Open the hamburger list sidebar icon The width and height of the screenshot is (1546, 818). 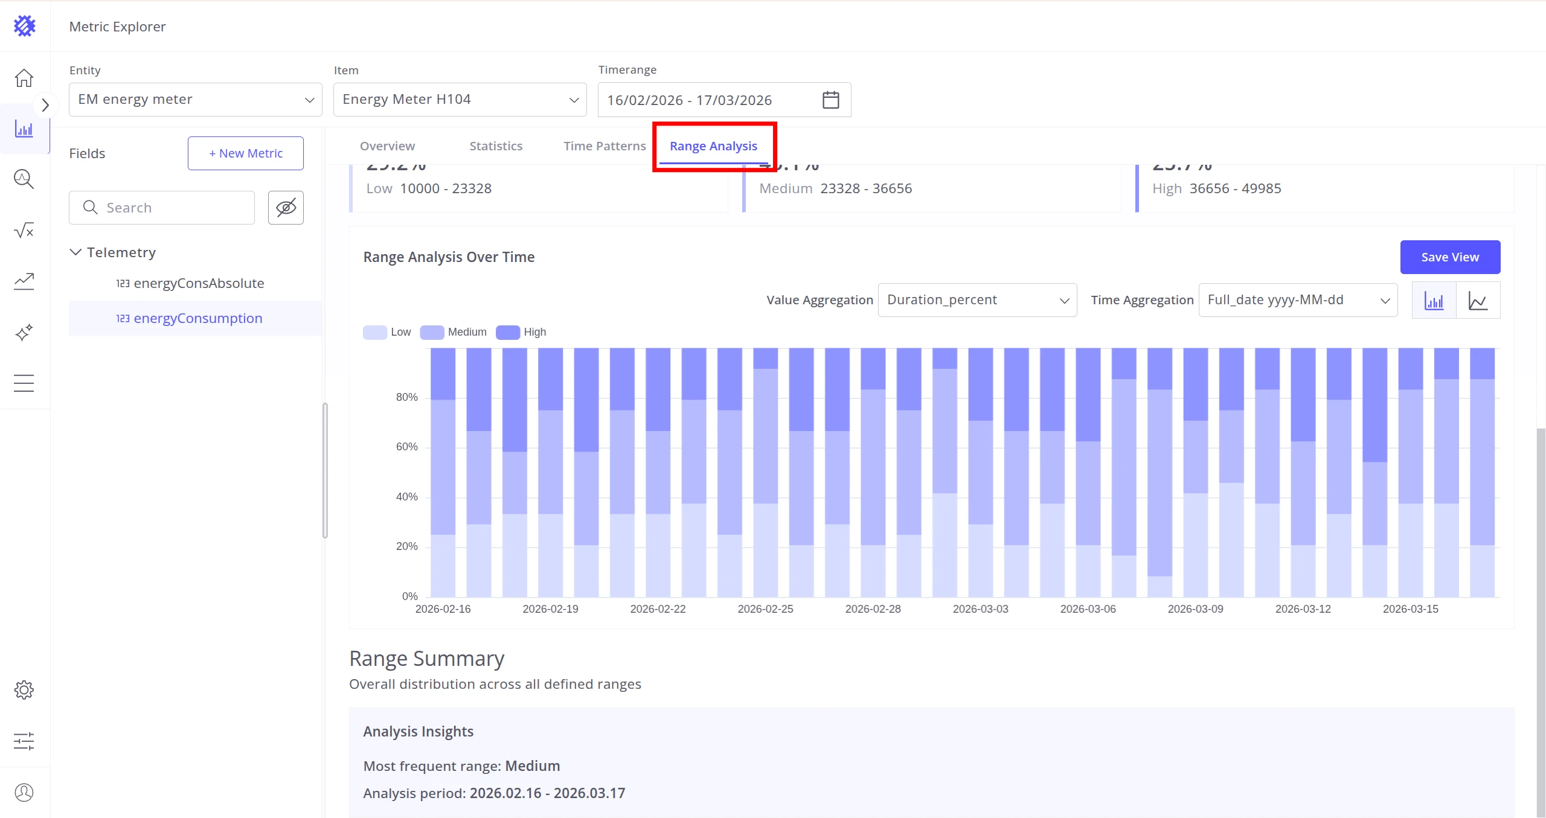pos(24,383)
